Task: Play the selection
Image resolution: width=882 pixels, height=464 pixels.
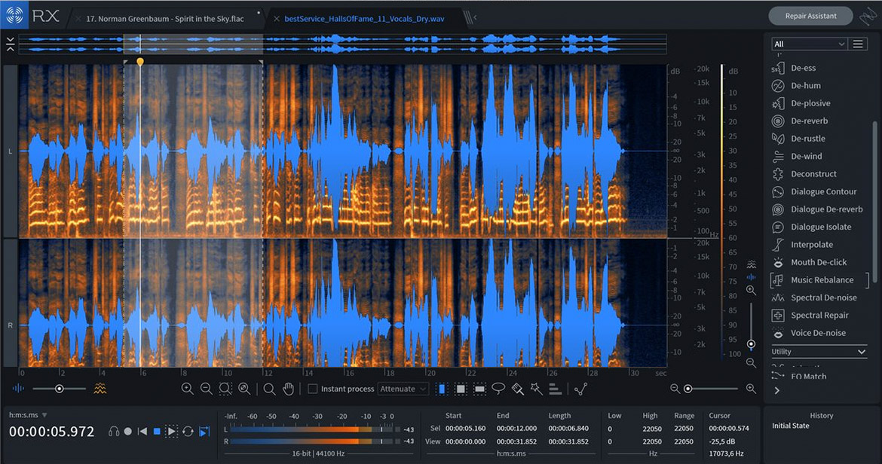Action: click(172, 432)
